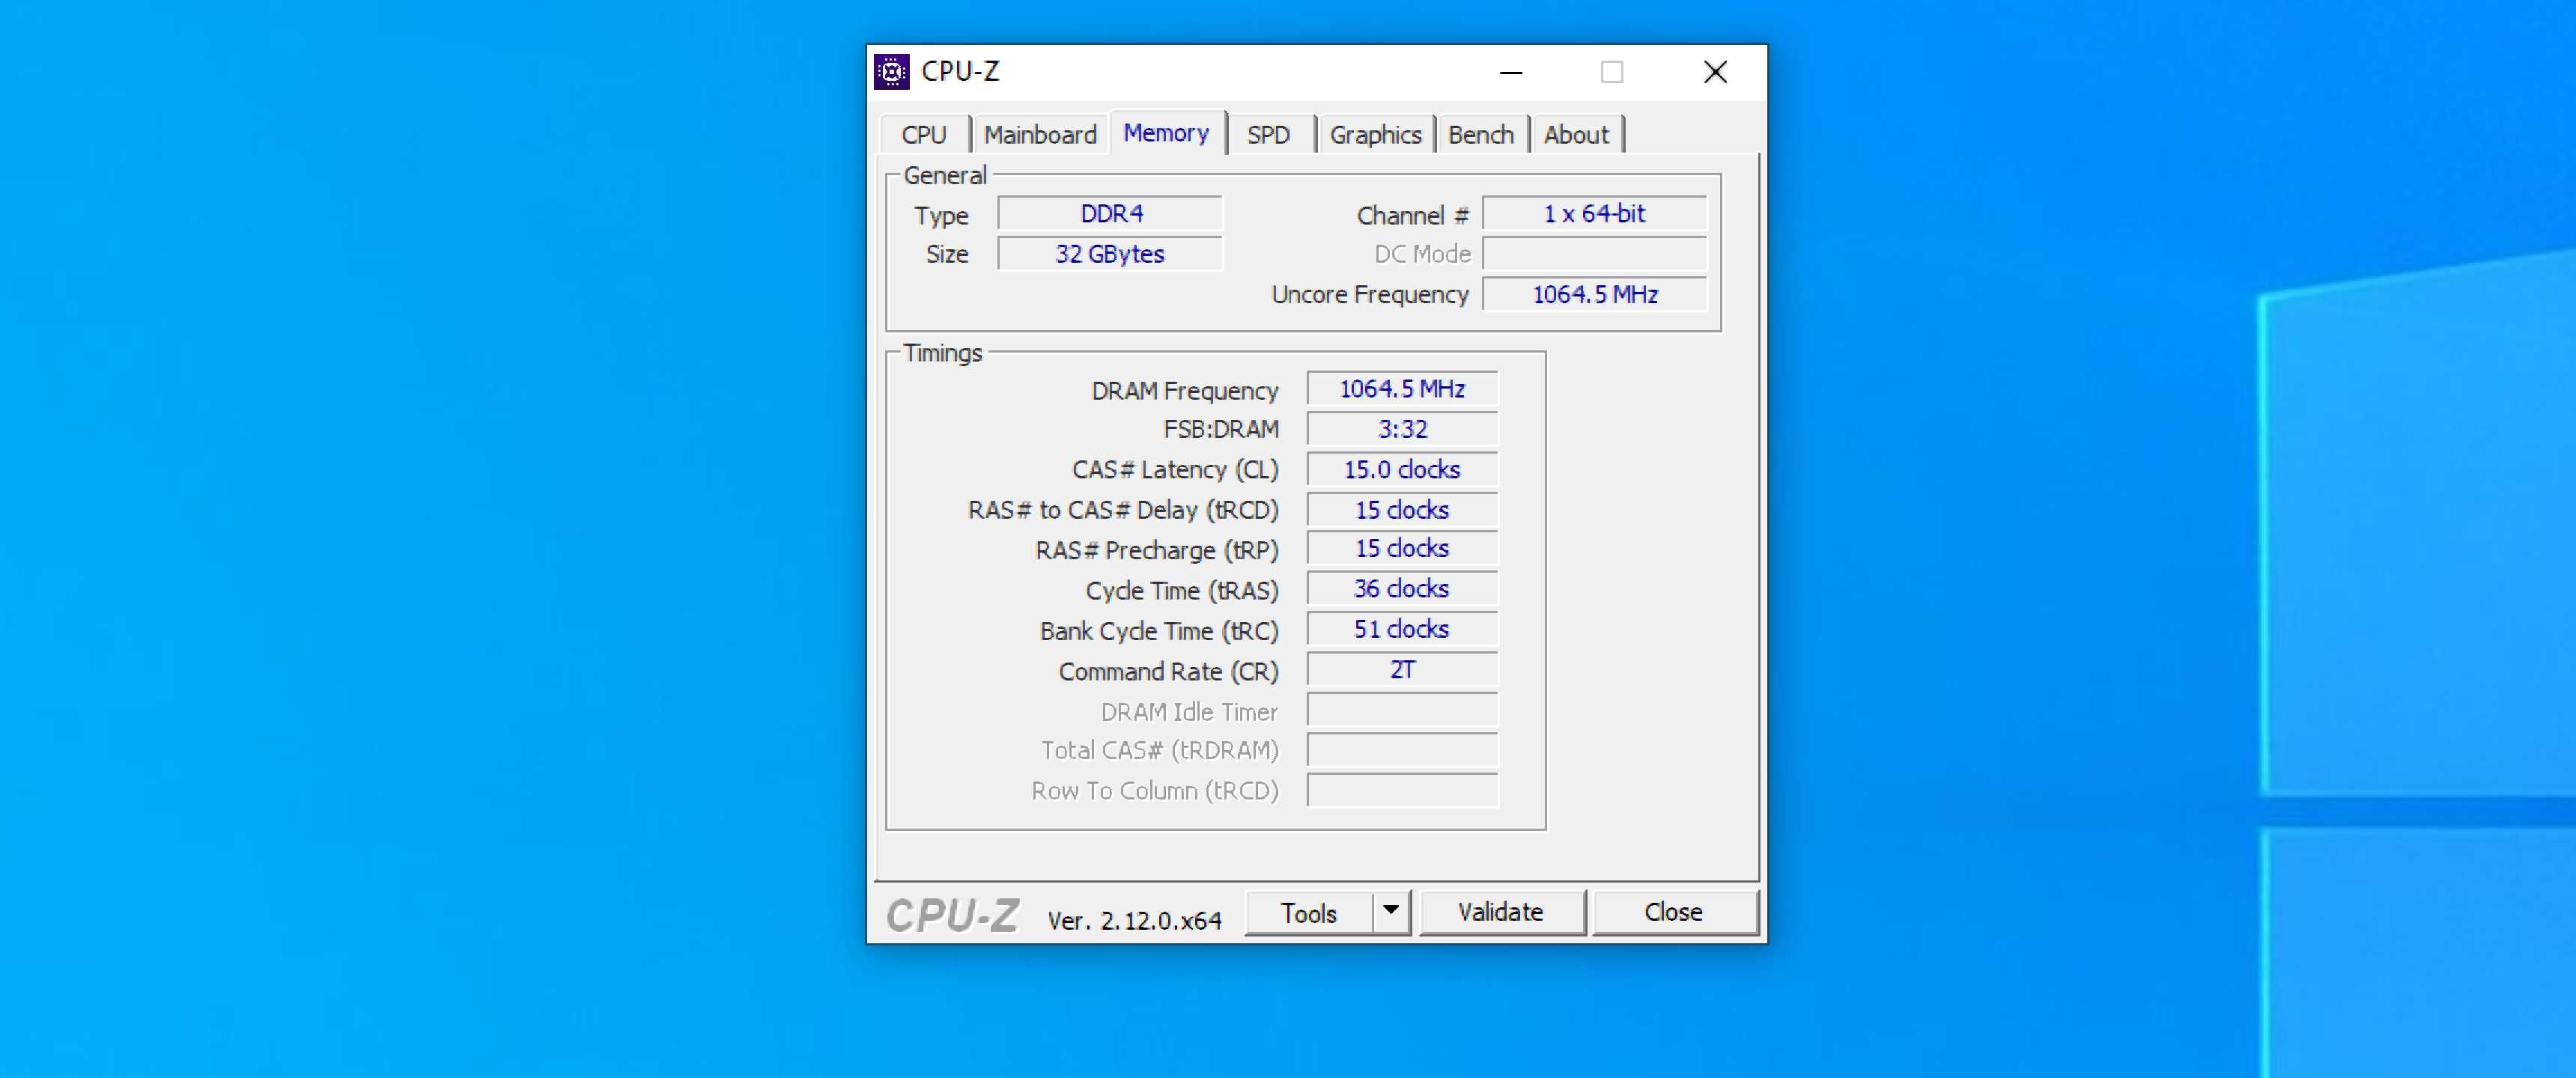Click the DDR4 Type value field
The width and height of the screenshot is (2576, 1078).
click(1111, 214)
